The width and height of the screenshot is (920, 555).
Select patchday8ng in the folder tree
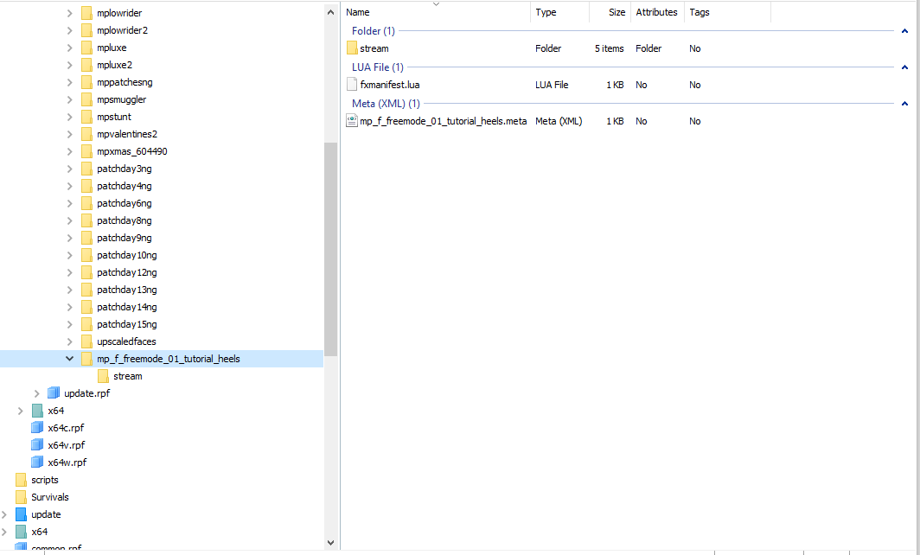click(125, 220)
